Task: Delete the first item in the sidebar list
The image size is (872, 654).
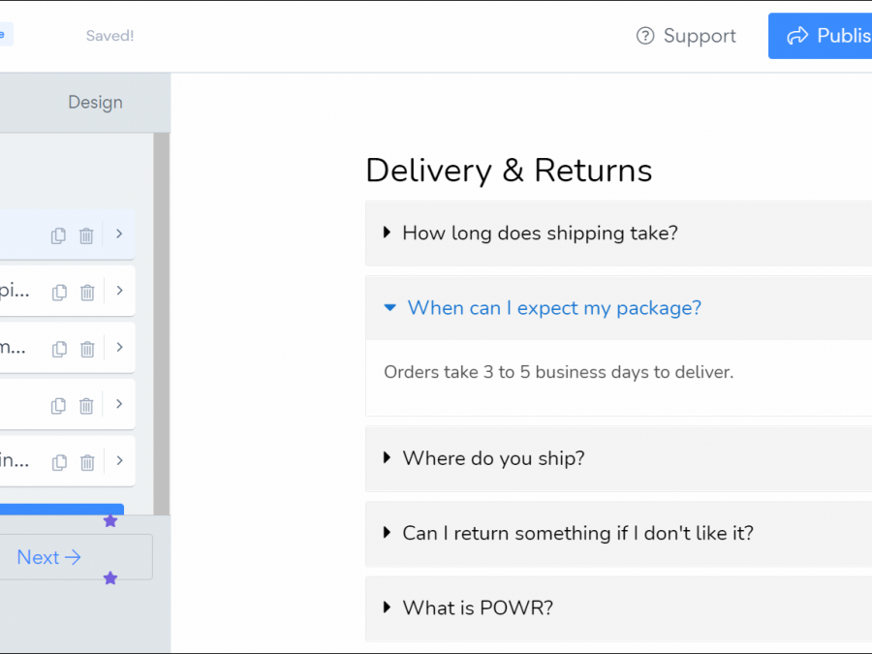Action: point(86,235)
